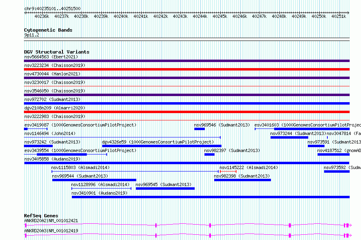Click the nsv973242 (Sudmant2013) label
361x240 pixels.
pyautogui.click(x=52, y=142)
